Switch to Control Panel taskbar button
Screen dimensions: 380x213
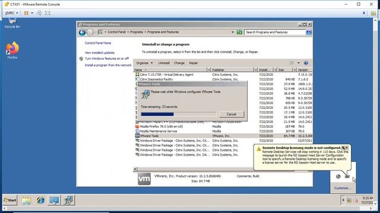(x=54, y=201)
